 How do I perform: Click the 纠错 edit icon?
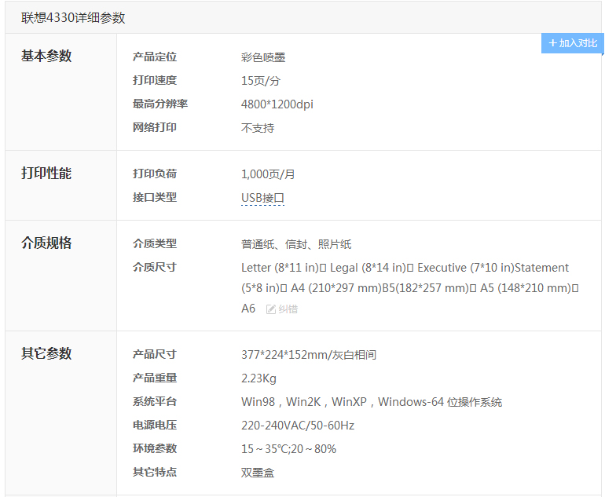(271, 309)
